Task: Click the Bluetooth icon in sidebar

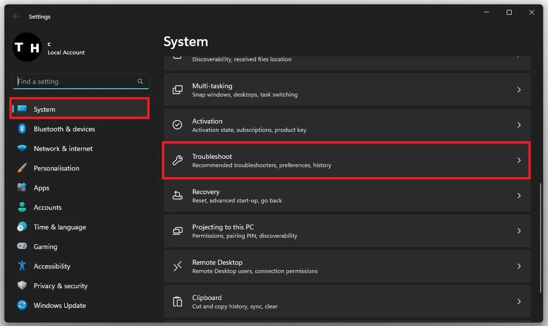Action: [x=22, y=128]
